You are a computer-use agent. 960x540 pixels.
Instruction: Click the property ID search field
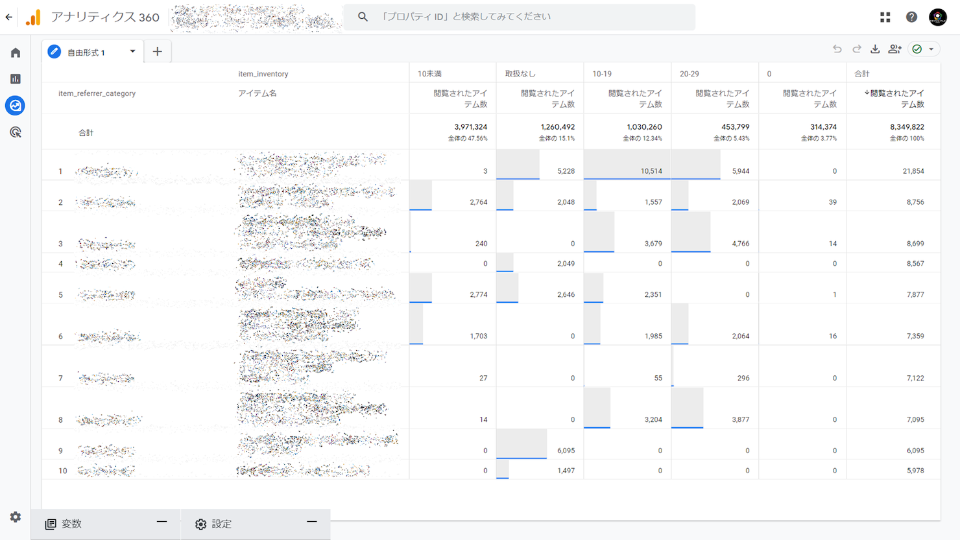(x=519, y=17)
